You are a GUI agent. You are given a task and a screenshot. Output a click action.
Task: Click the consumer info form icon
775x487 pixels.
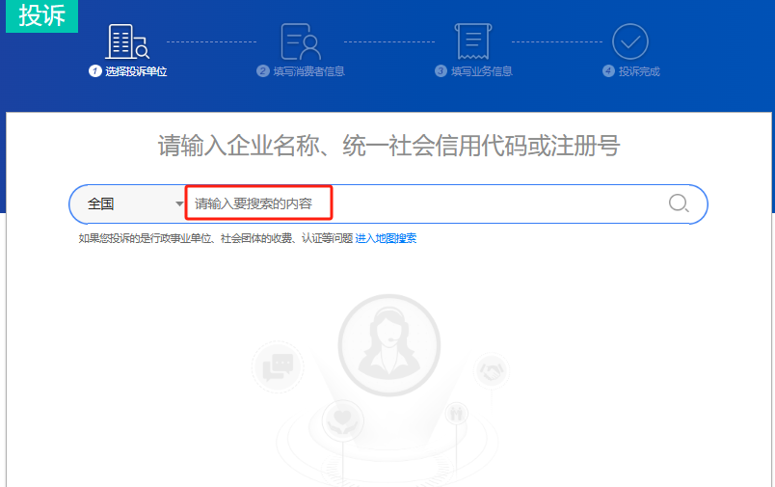click(x=301, y=41)
